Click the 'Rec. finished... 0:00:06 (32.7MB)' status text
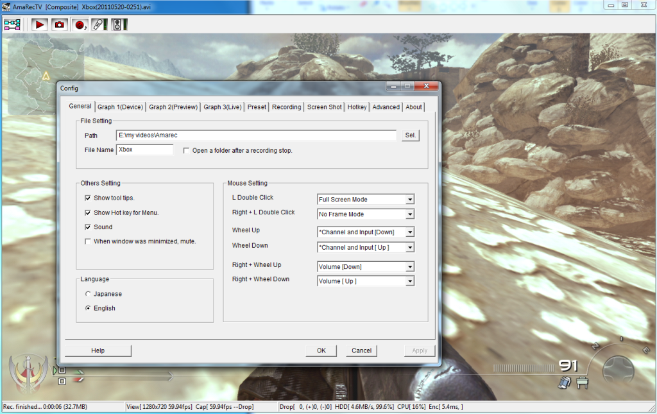This screenshot has height=414, width=657. pos(46,407)
